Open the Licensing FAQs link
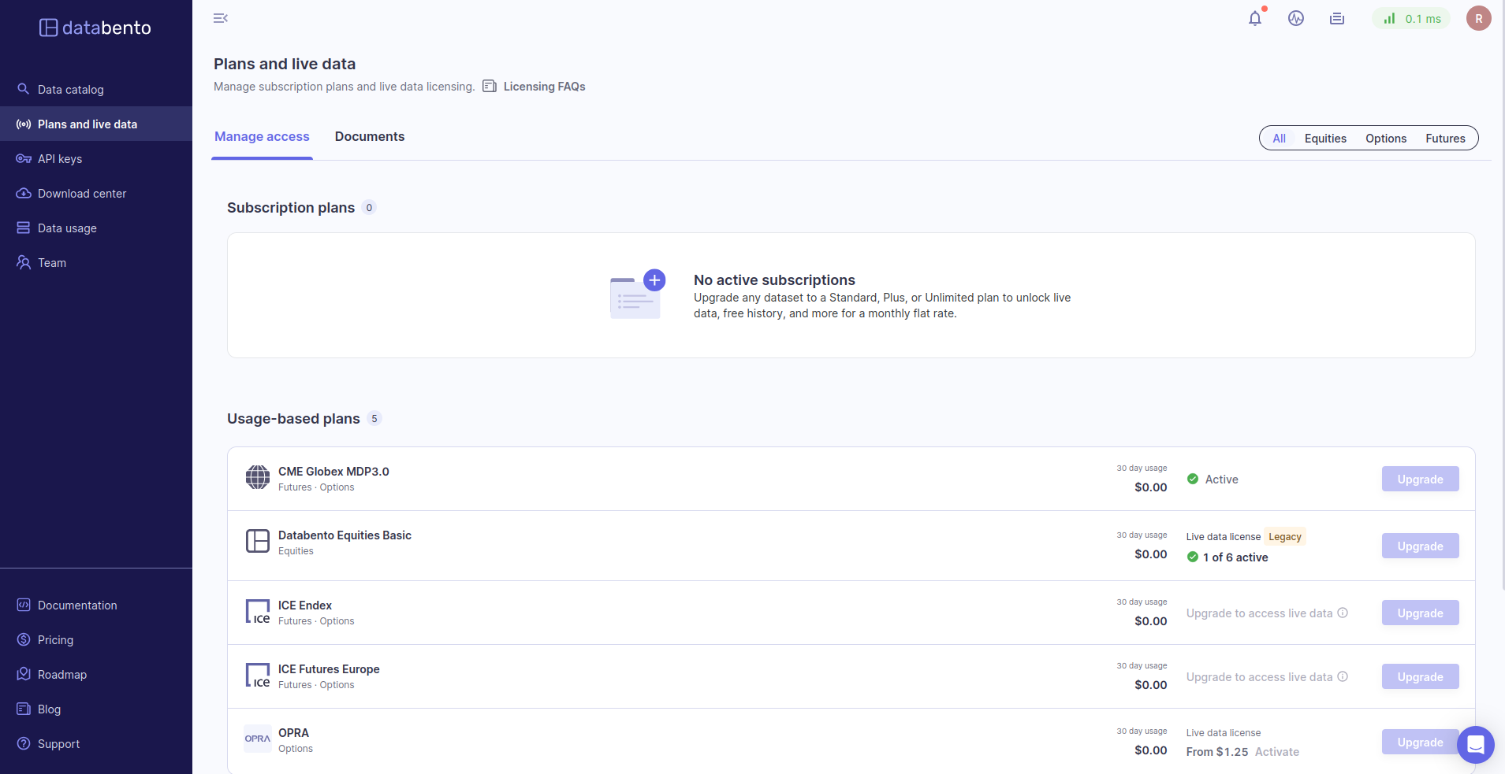The height and width of the screenshot is (774, 1505). click(x=544, y=87)
